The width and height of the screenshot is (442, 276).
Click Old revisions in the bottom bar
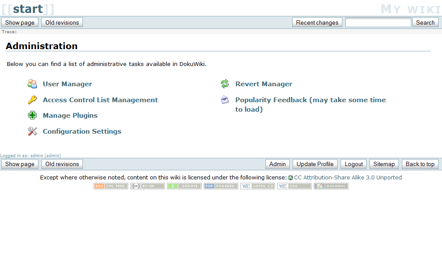click(x=62, y=164)
